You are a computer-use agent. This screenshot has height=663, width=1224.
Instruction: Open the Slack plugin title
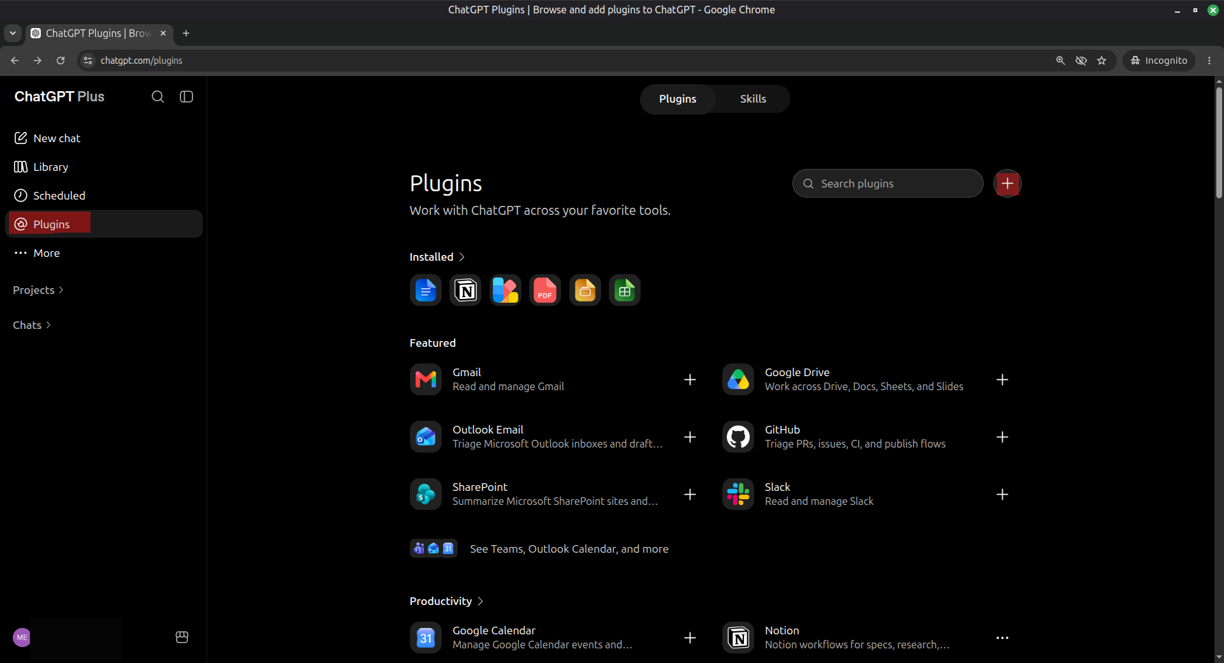777,487
